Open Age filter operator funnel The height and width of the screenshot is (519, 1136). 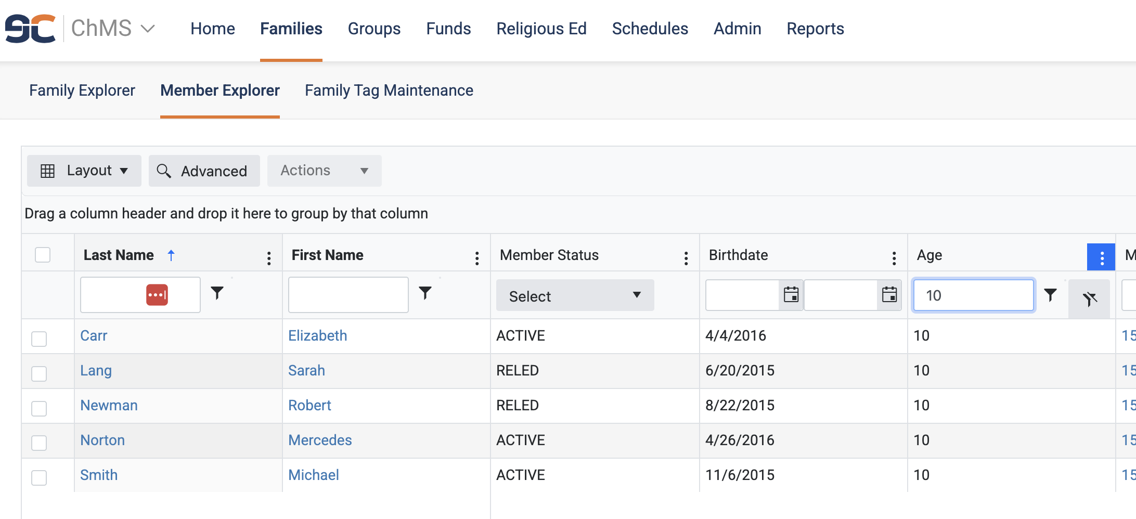coord(1051,295)
